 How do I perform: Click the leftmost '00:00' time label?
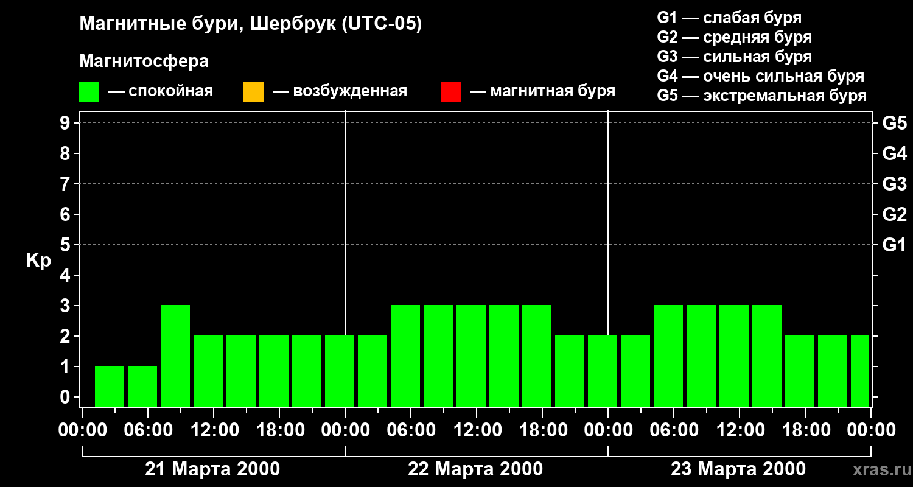[82, 430]
